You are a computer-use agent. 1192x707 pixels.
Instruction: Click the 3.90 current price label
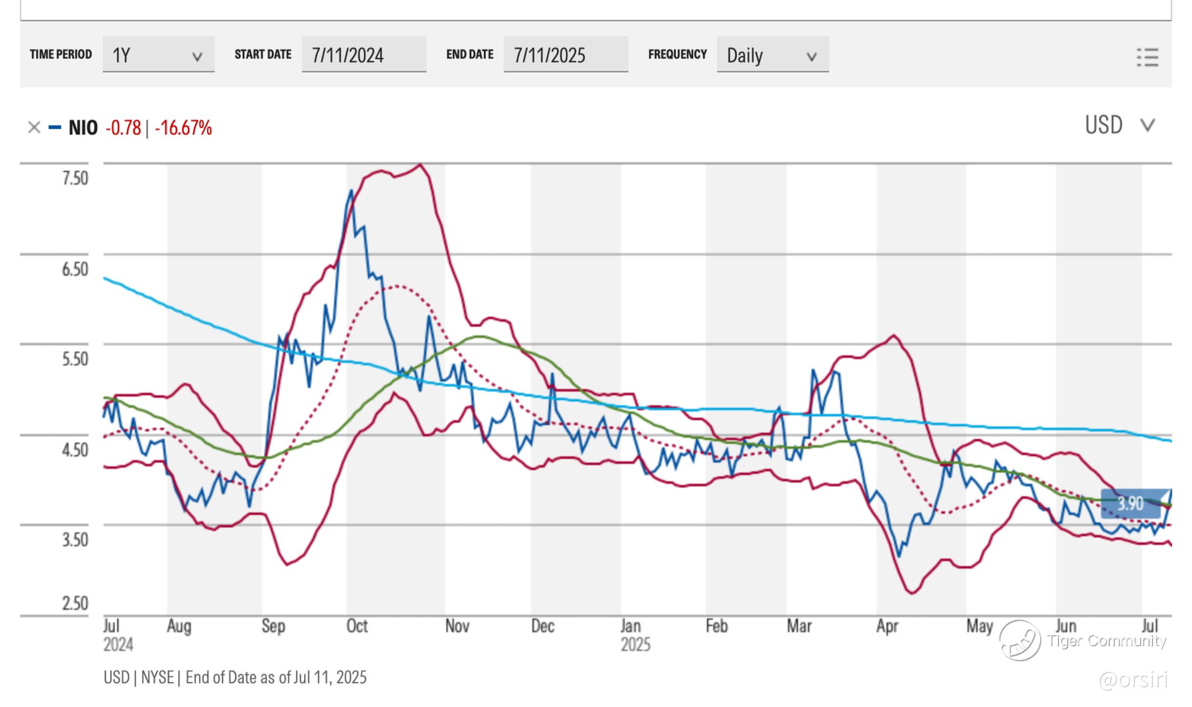[1130, 504]
